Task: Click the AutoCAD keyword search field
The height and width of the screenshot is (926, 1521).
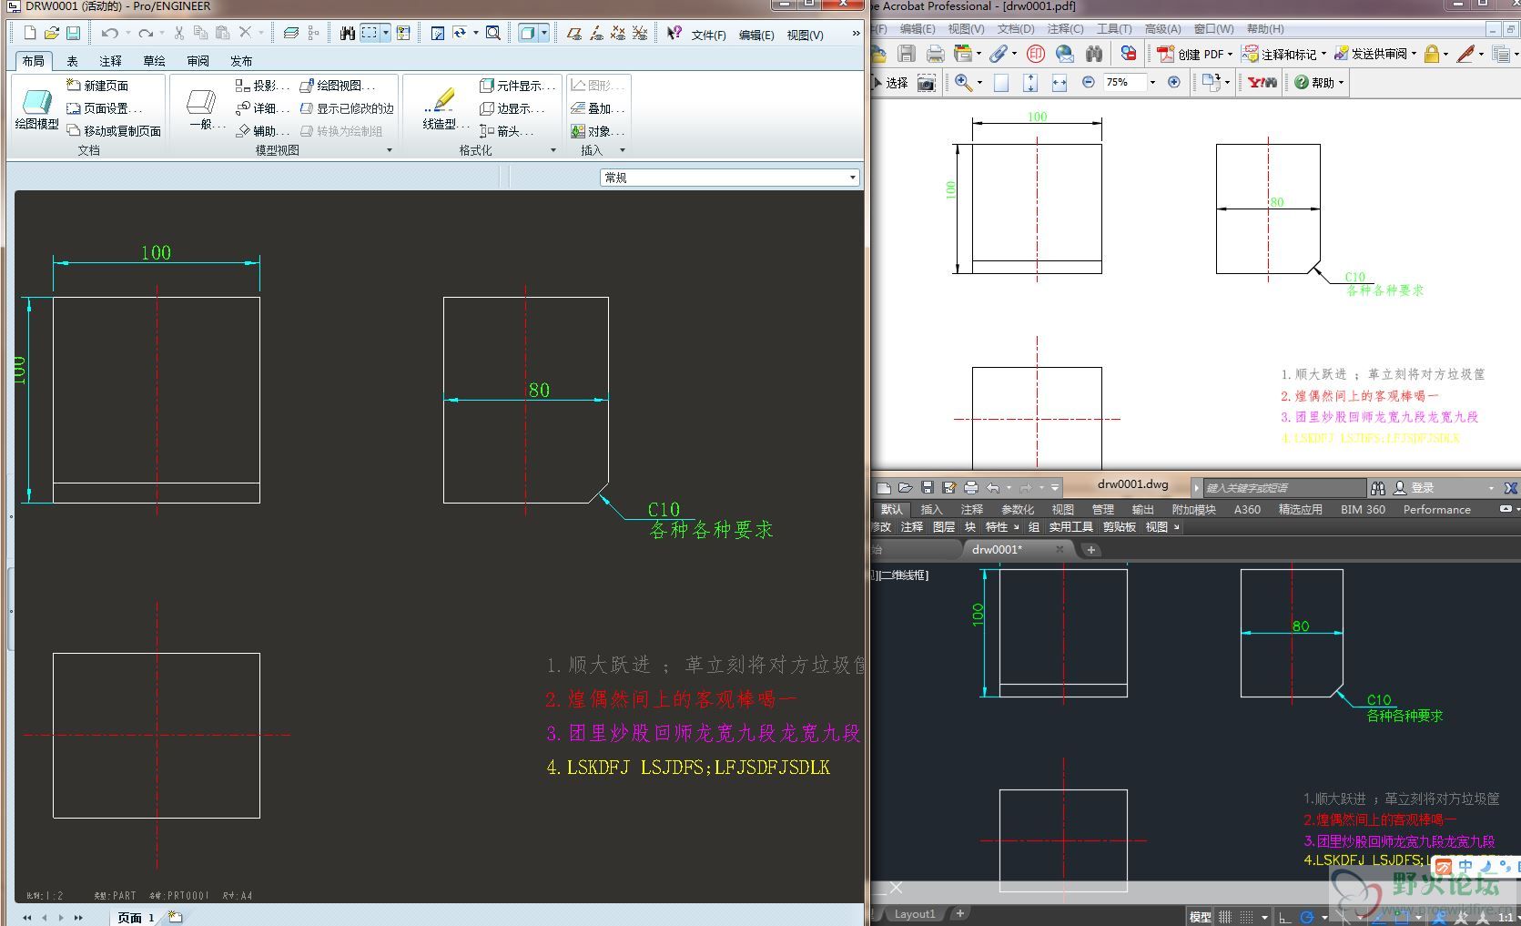Action: click(1283, 488)
